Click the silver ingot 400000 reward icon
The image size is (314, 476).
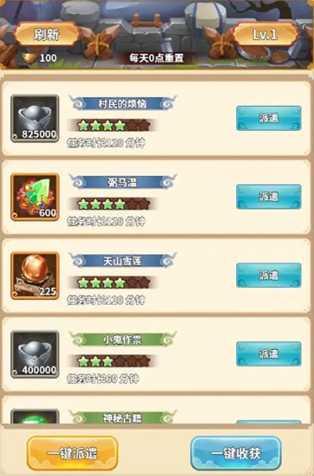[x=35, y=354]
